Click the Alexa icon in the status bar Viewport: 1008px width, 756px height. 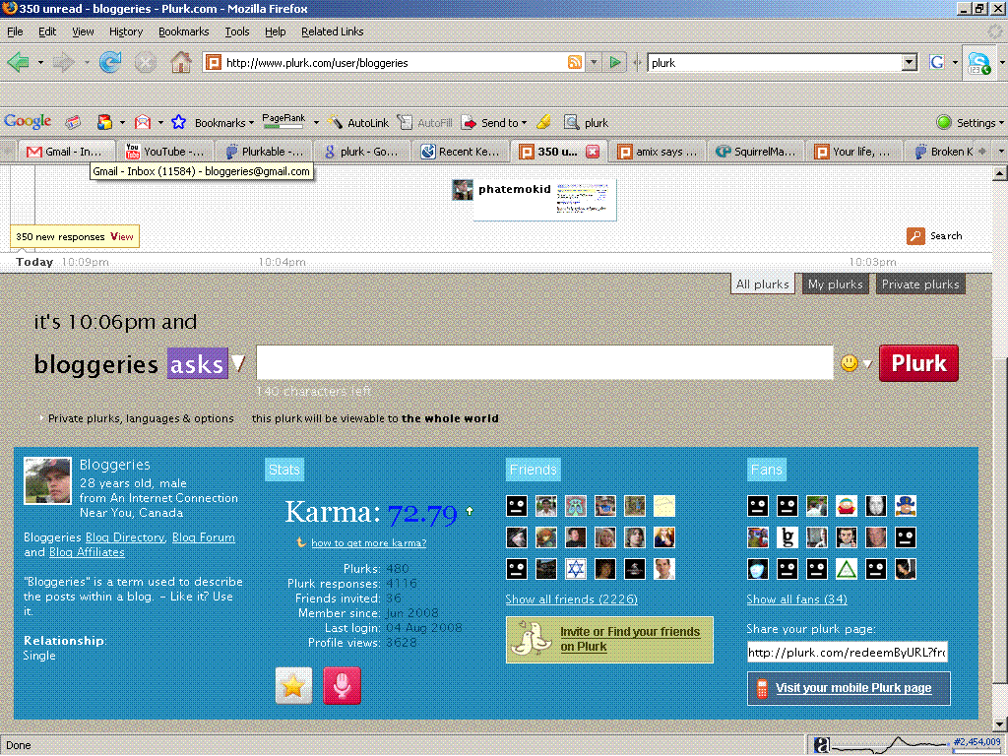(821, 745)
